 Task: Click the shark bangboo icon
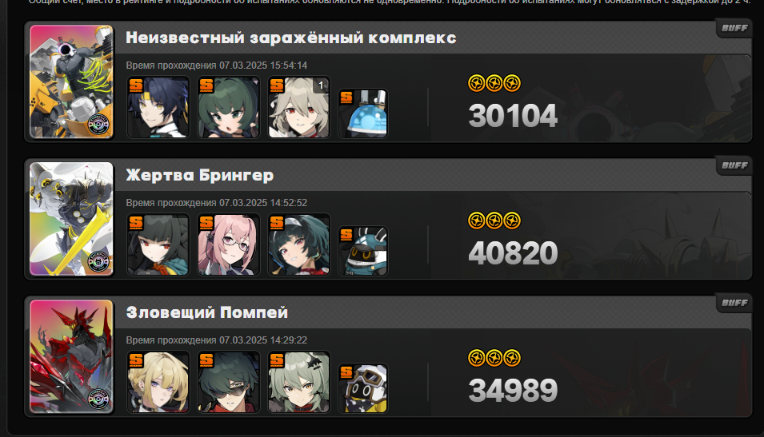click(x=363, y=251)
